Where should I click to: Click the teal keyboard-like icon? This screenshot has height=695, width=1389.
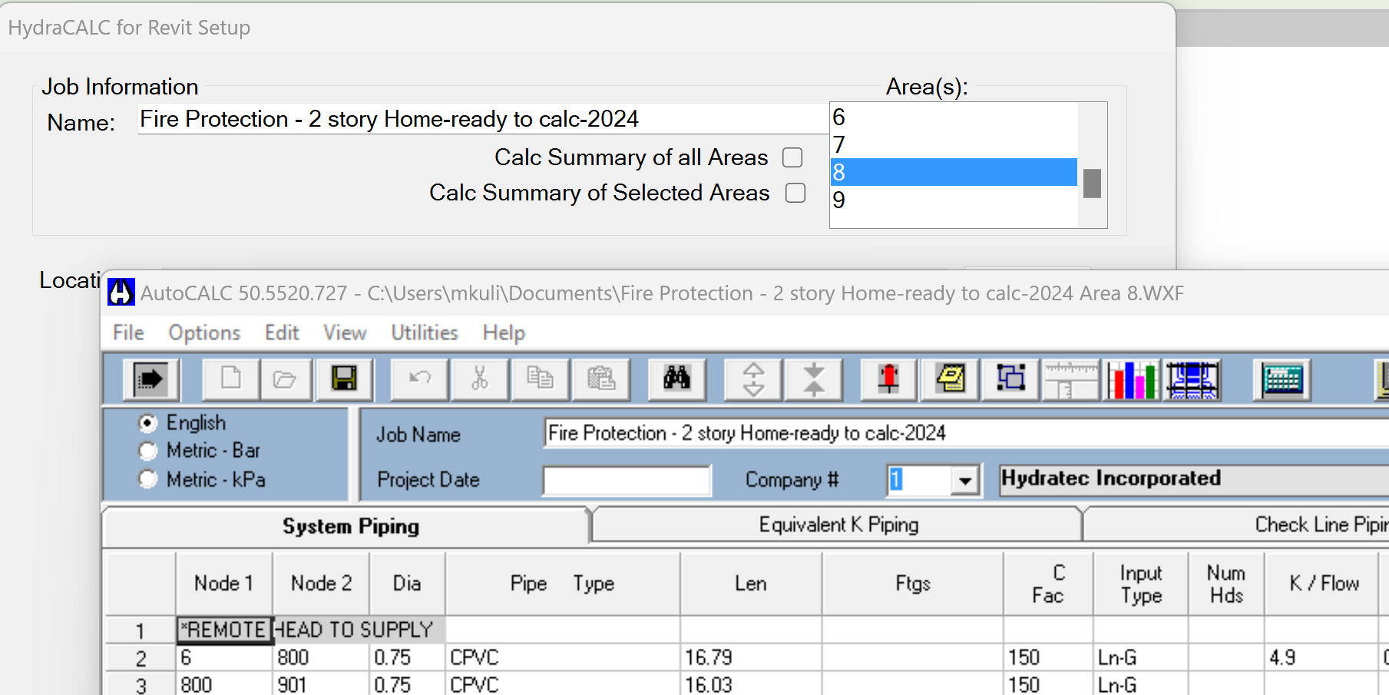1282,379
